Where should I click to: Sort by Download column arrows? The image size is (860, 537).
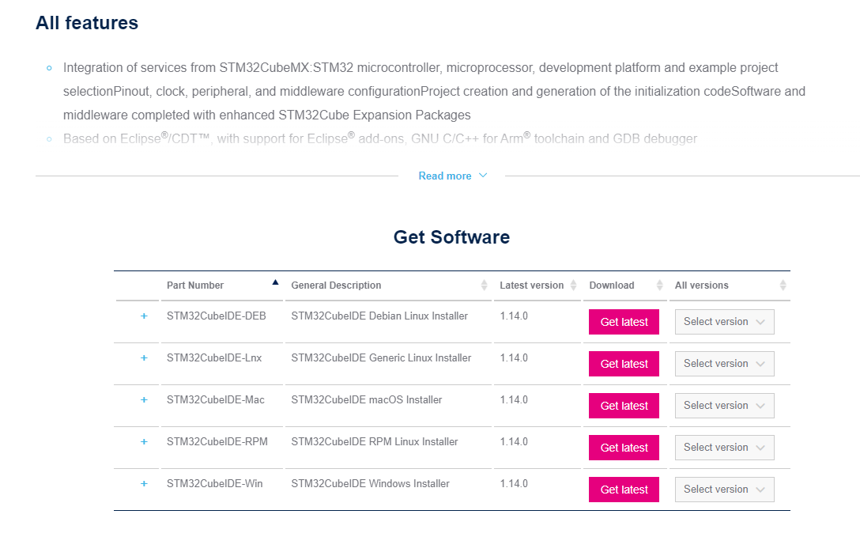pos(659,286)
